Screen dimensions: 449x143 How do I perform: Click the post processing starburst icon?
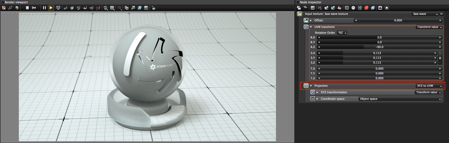(x=387, y=8)
